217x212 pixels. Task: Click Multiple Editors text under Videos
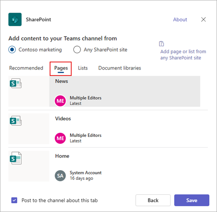click(86, 135)
